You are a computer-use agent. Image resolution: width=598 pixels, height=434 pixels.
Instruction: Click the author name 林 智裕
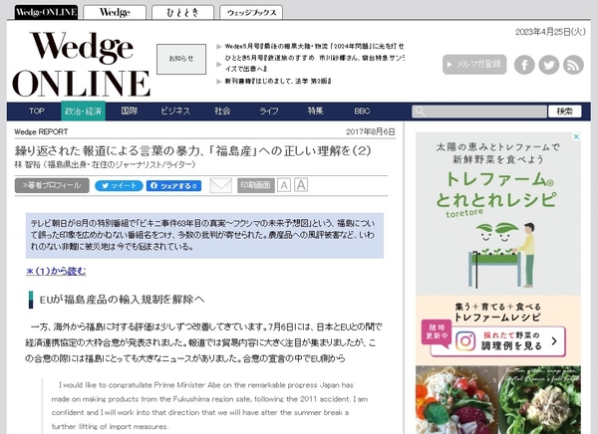tap(28, 164)
